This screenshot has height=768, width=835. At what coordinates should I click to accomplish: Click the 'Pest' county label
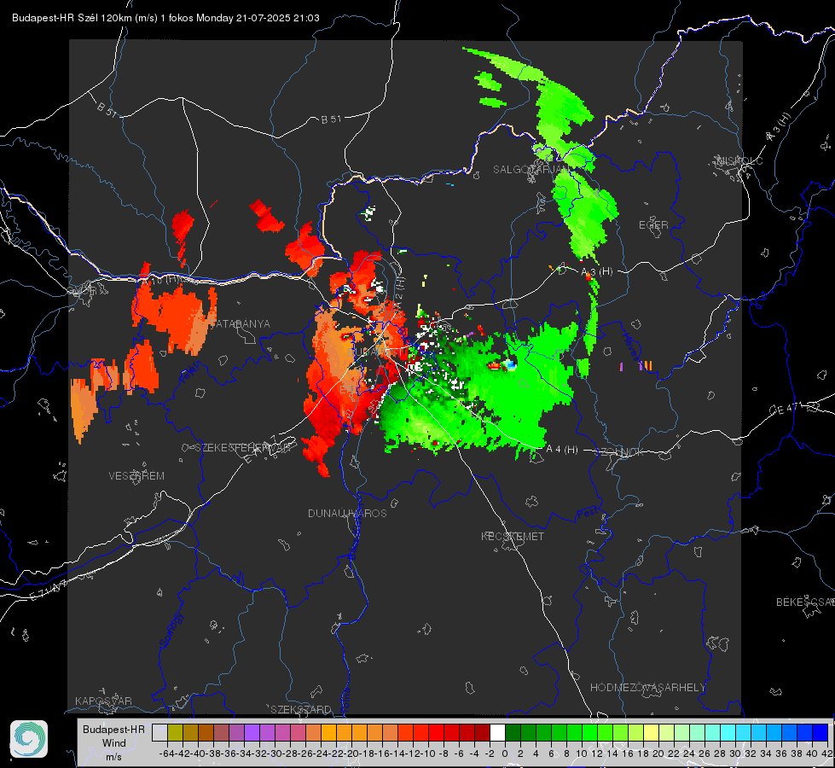[588, 514]
